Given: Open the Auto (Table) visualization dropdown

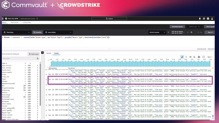Looking at the screenshot, I should [x=58, y=32].
